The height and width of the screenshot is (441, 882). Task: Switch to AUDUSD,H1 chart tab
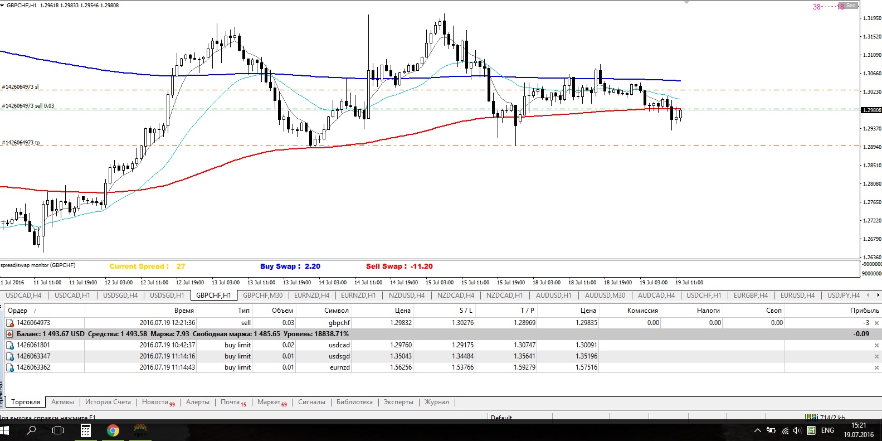click(553, 295)
